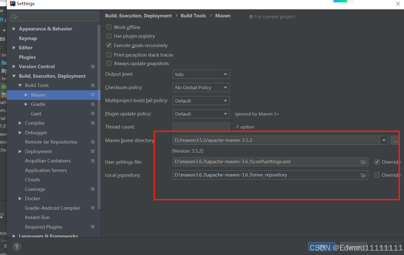Enable the Work offline checkbox
Viewport: 404px width, 255px height.
click(x=109, y=27)
